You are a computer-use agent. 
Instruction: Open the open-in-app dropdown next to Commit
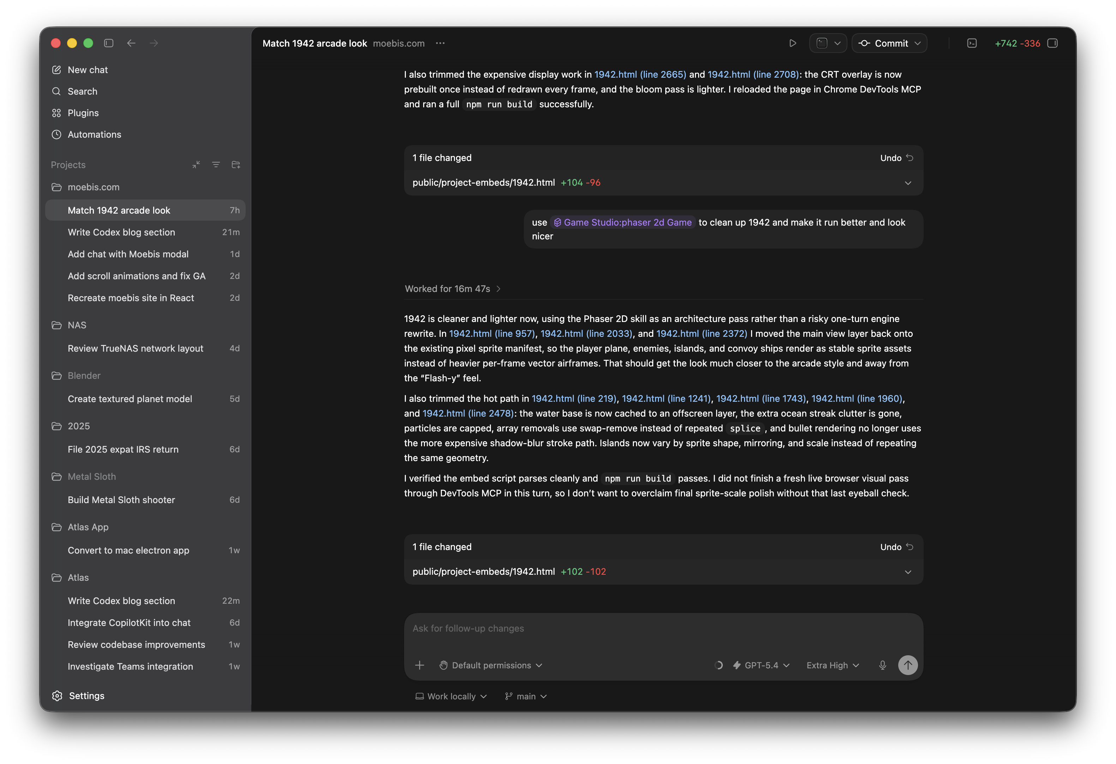coord(828,43)
